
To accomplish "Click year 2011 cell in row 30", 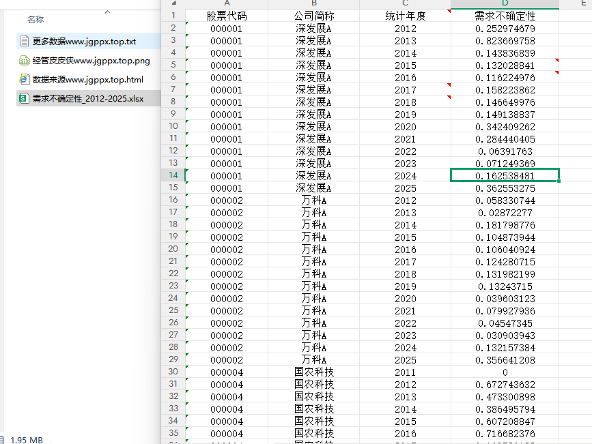I will pyautogui.click(x=405, y=372).
